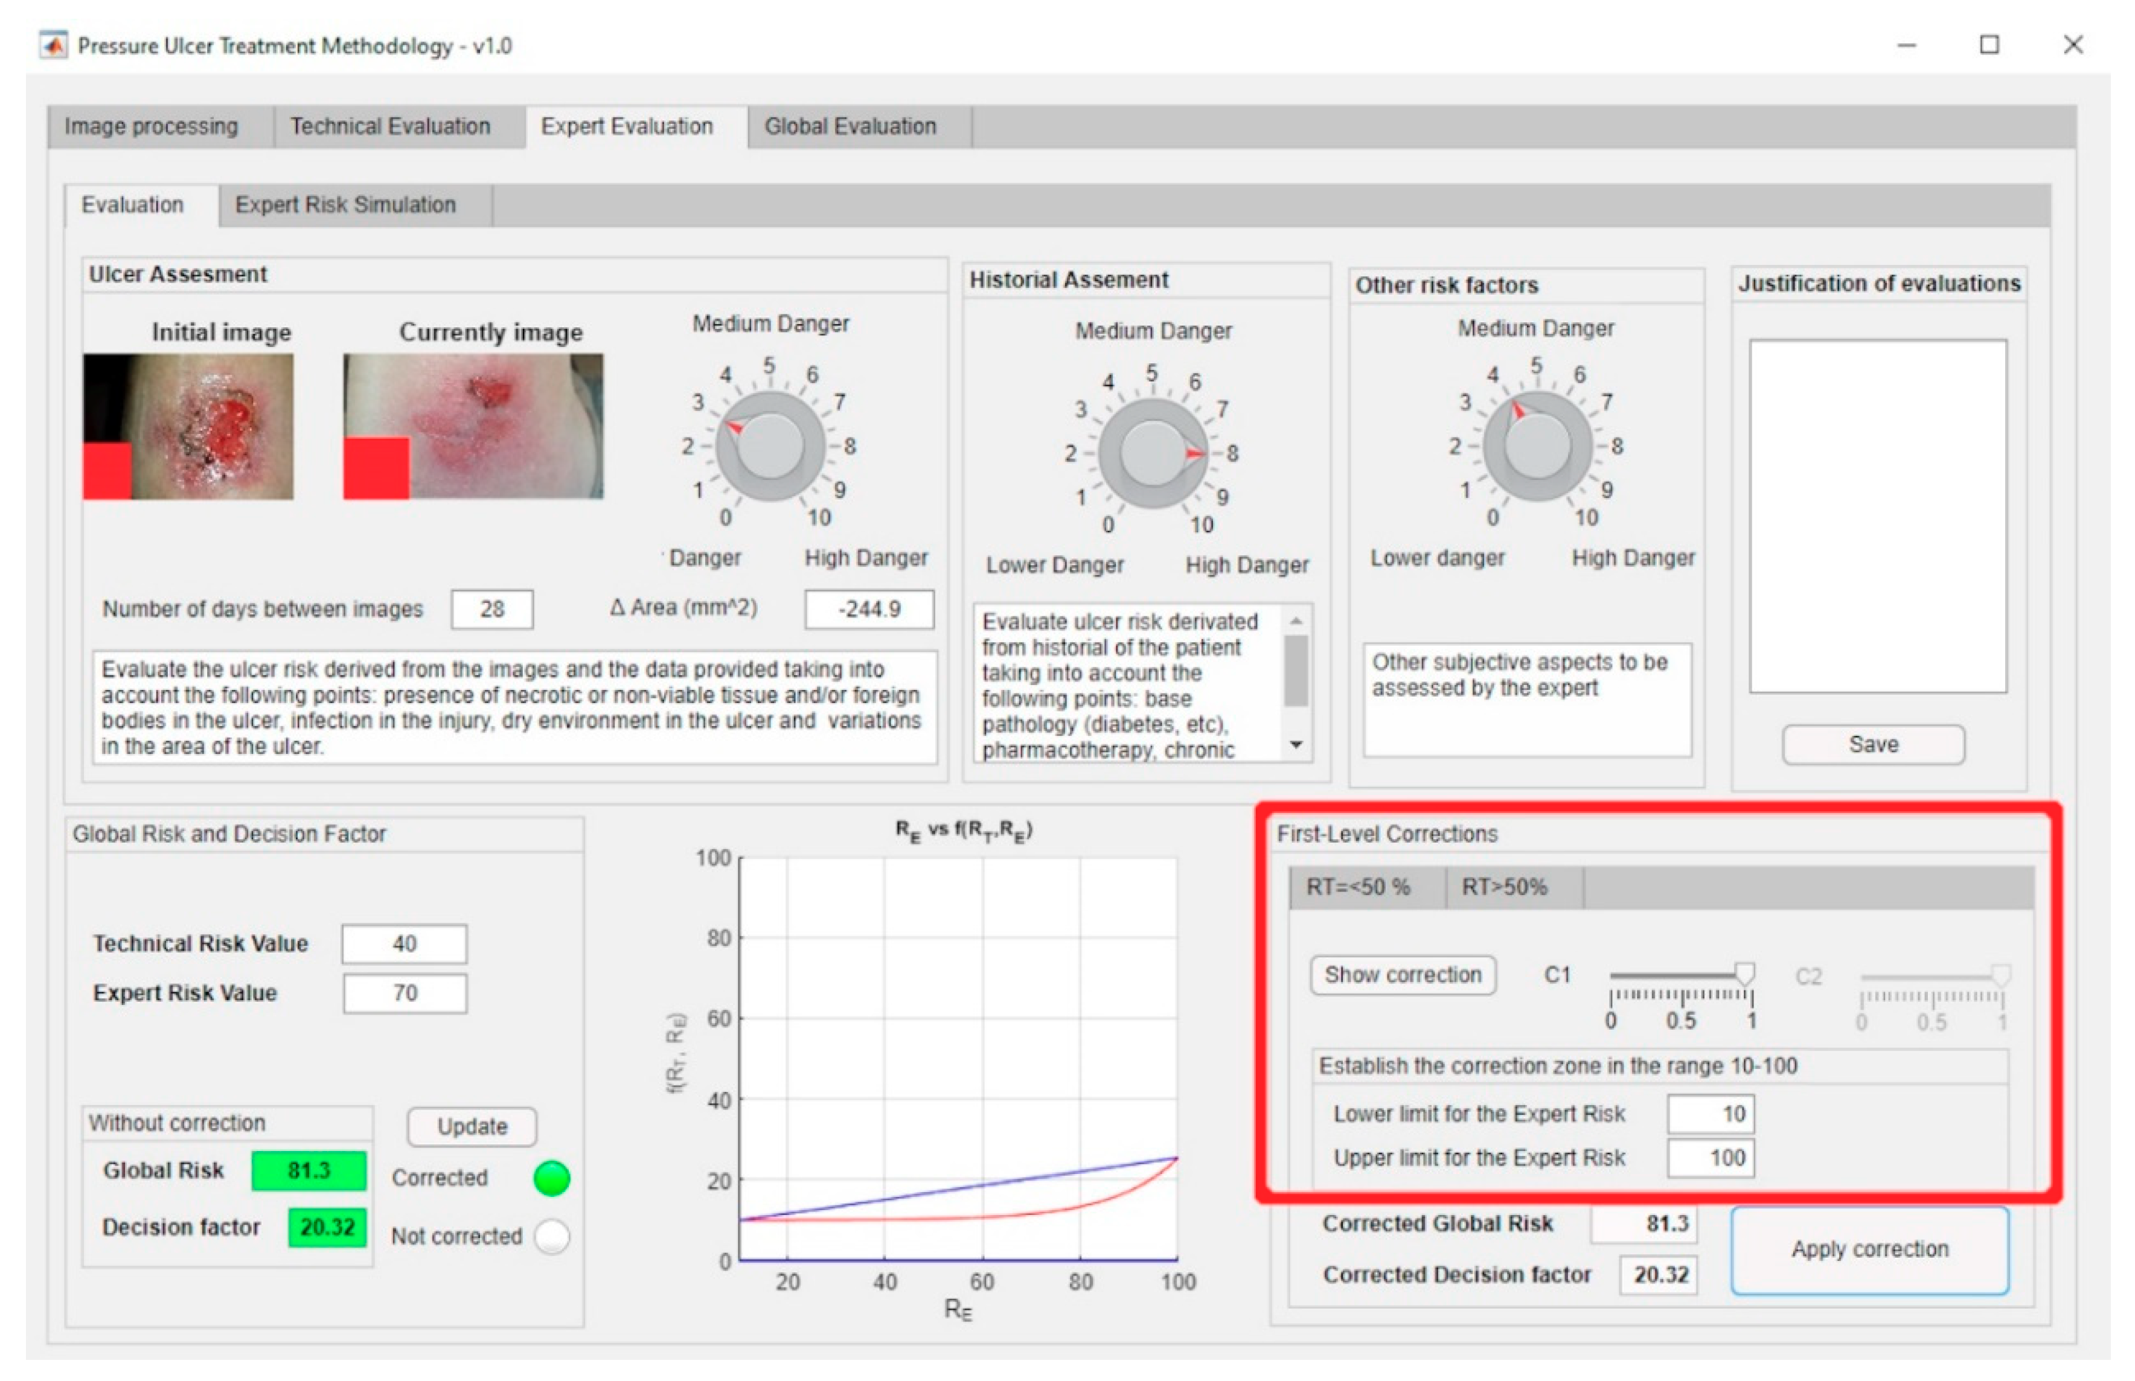Click the scroll-down arrow in Historial description

click(1296, 745)
